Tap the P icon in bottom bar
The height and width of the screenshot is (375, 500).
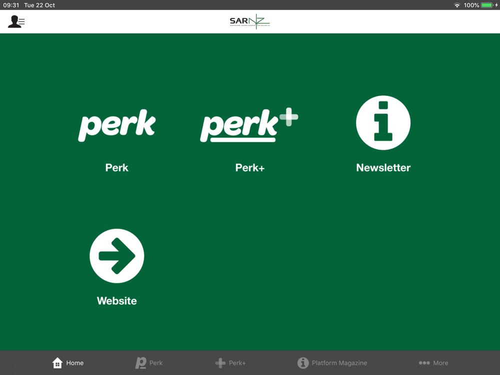[140, 363]
